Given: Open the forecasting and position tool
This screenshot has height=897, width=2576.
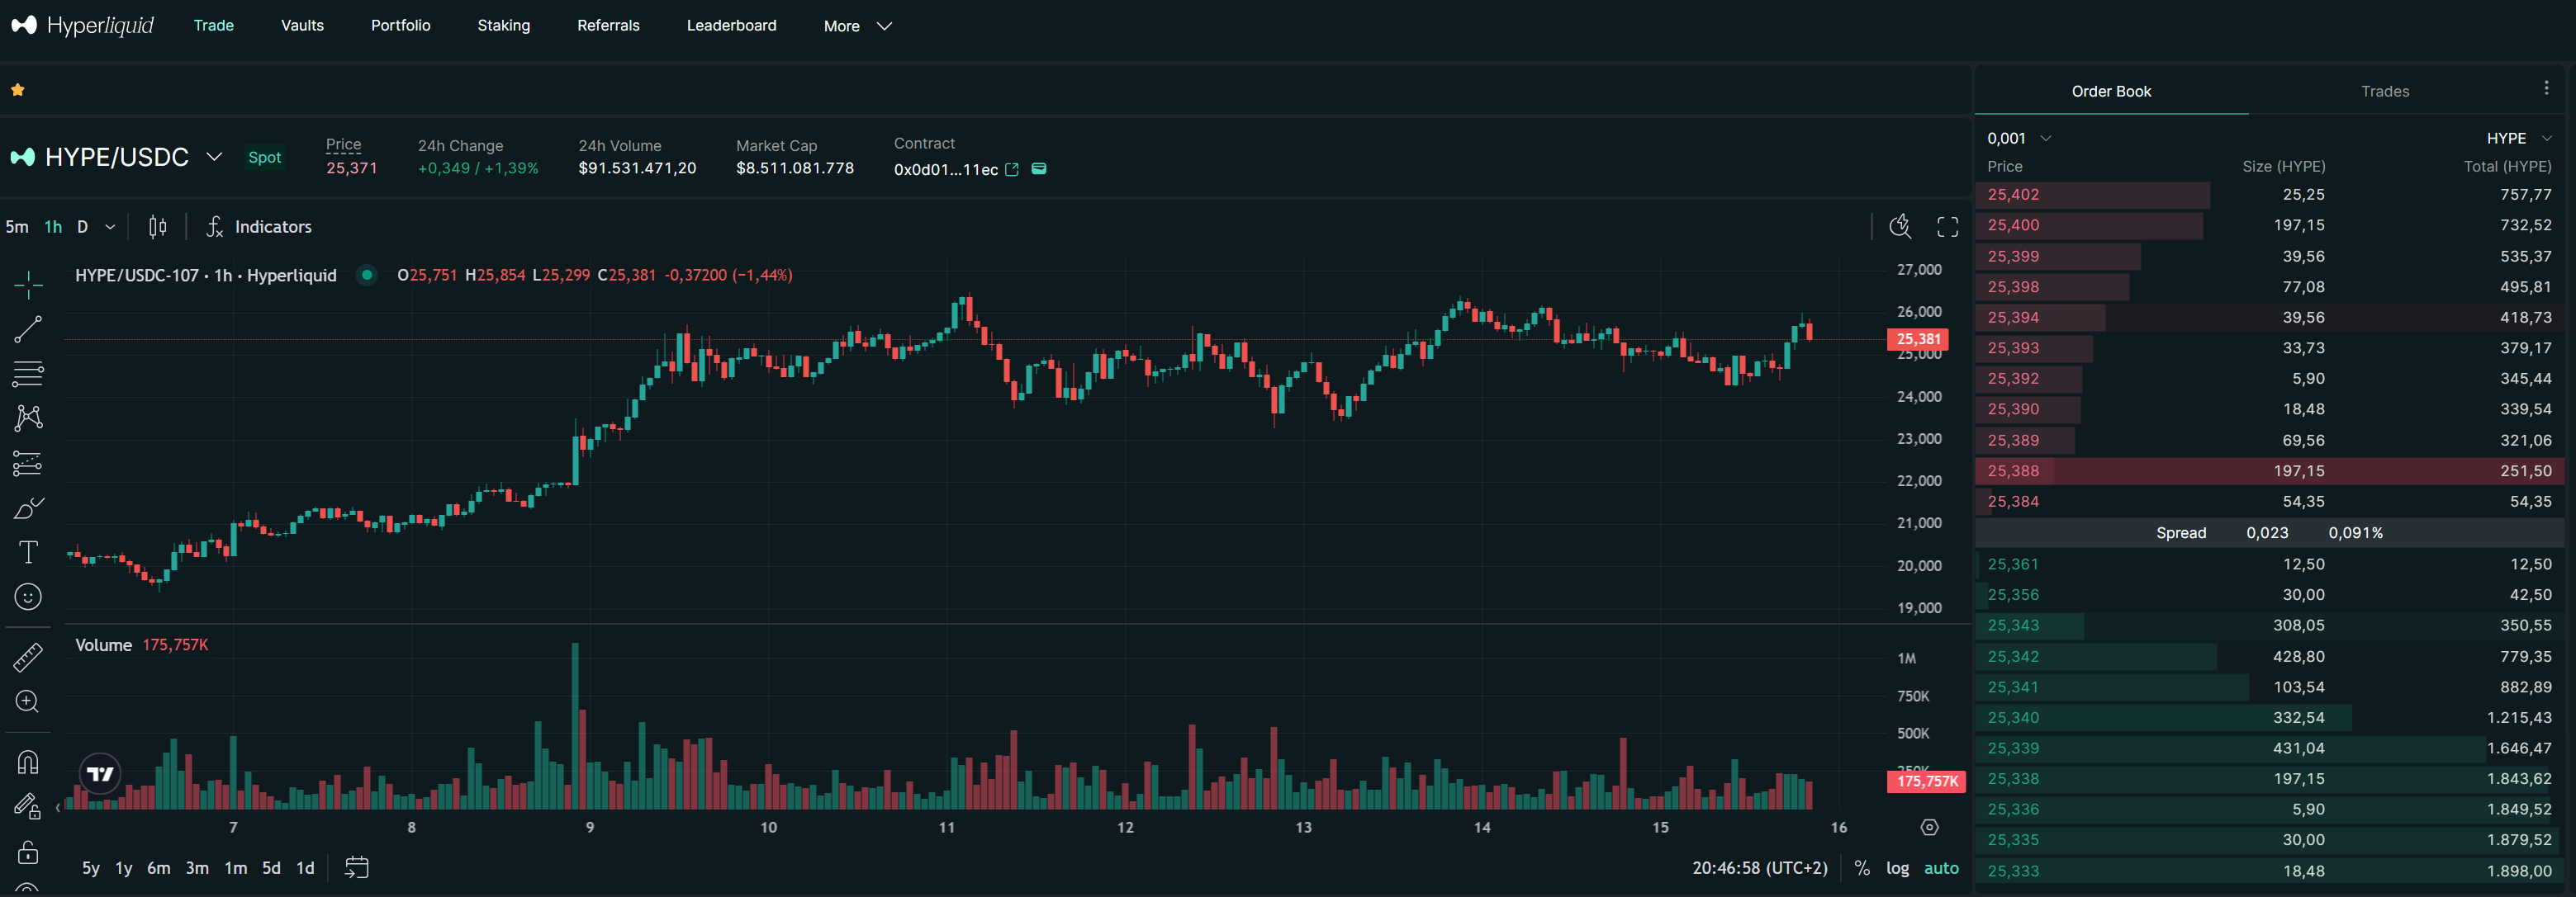Looking at the screenshot, I should pos(28,462).
